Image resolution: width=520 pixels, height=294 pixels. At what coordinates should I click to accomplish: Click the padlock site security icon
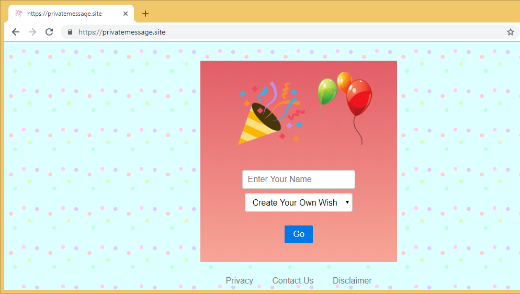pyautogui.click(x=70, y=32)
